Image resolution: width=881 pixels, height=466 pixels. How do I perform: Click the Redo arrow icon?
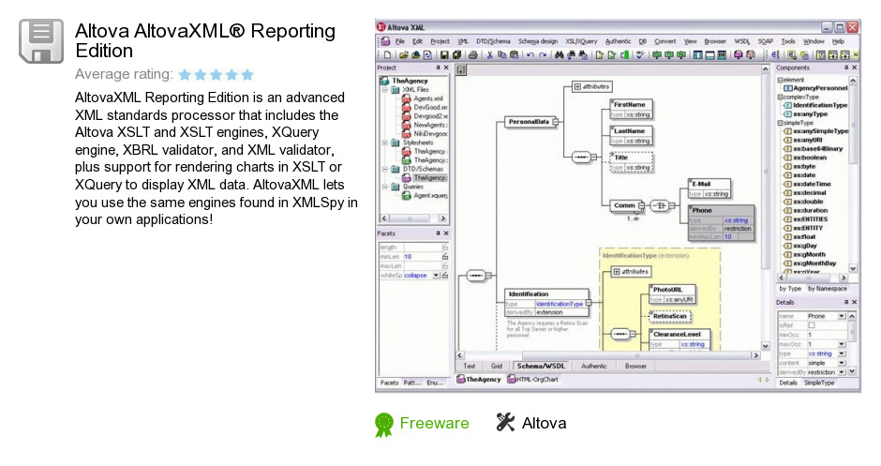(x=543, y=55)
